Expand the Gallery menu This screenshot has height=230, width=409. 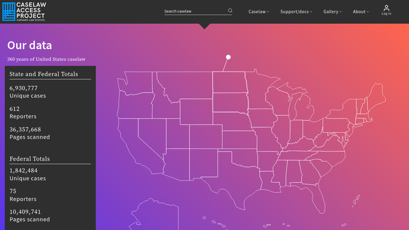(x=332, y=11)
